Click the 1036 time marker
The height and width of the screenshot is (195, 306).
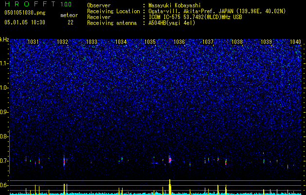(x=179, y=42)
